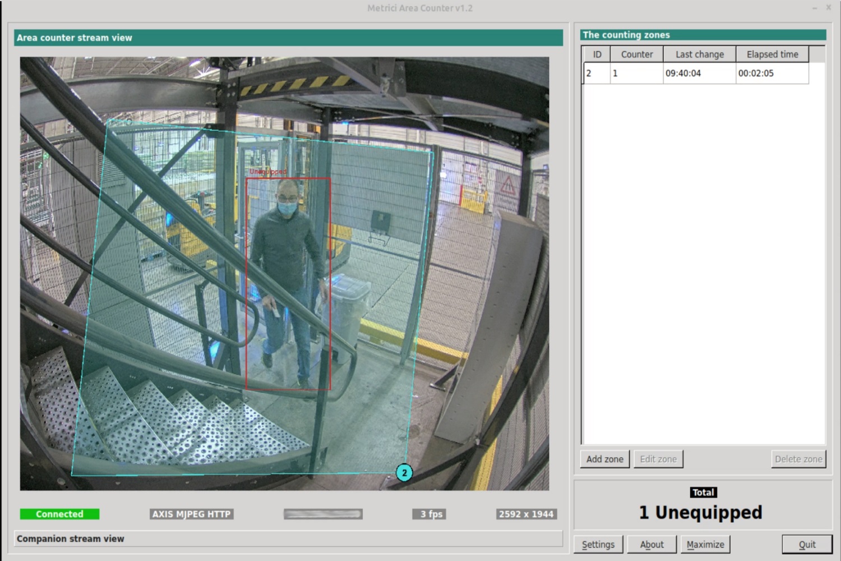841x561 pixels.
Task: Close the window via title bar X
Action: coord(829,8)
